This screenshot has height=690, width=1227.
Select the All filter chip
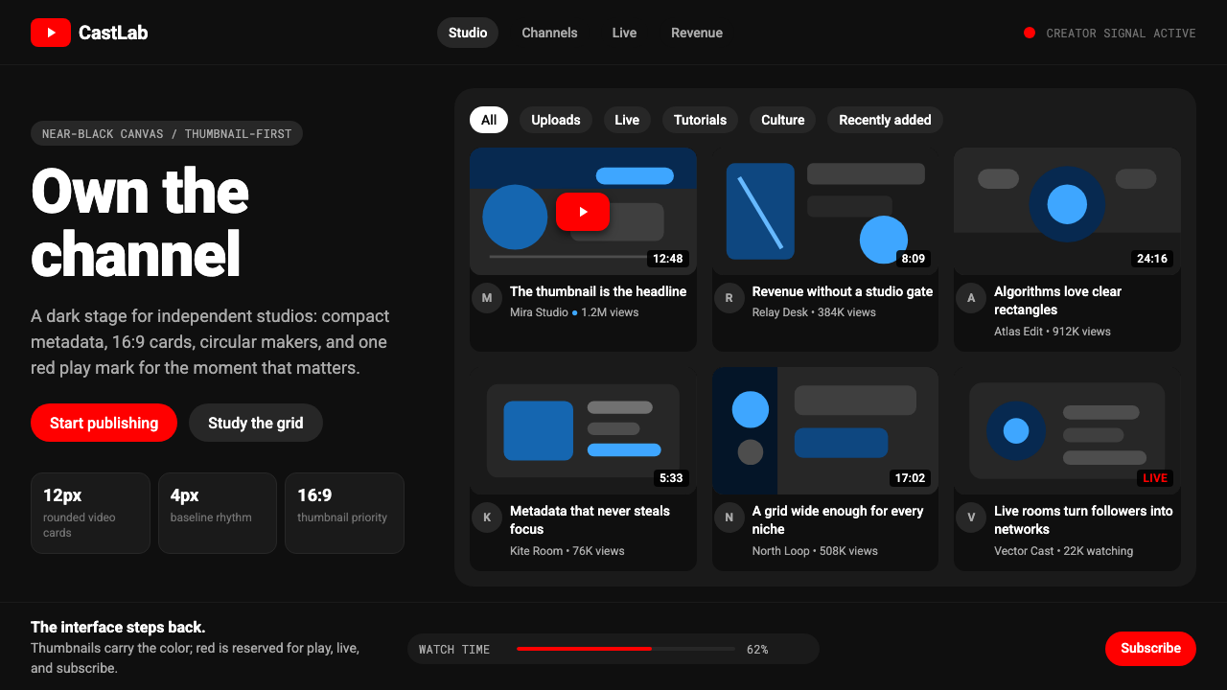coord(489,120)
